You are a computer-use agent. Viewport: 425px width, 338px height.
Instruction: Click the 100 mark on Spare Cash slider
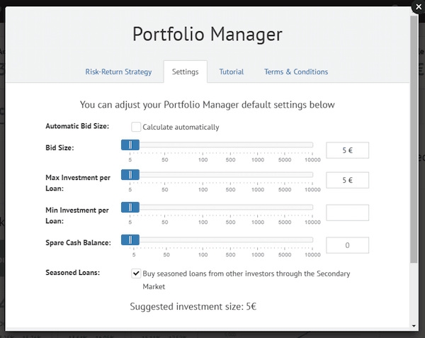[x=203, y=240]
